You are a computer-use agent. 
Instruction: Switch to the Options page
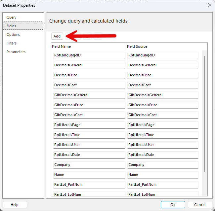tap(13, 35)
